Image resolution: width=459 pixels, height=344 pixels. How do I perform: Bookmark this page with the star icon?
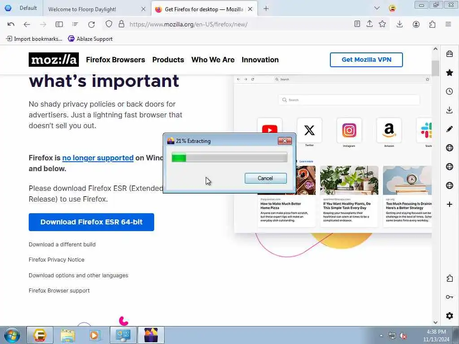tap(382, 24)
